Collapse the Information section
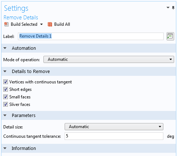Viewport: 177px width, 156px height. (x=5, y=148)
